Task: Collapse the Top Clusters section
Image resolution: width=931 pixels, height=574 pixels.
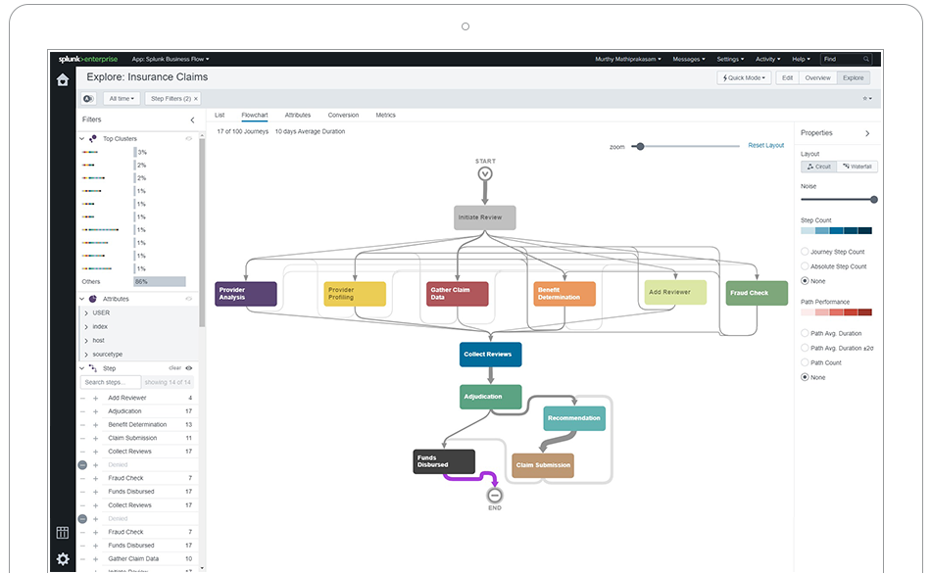Action: [82, 138]
